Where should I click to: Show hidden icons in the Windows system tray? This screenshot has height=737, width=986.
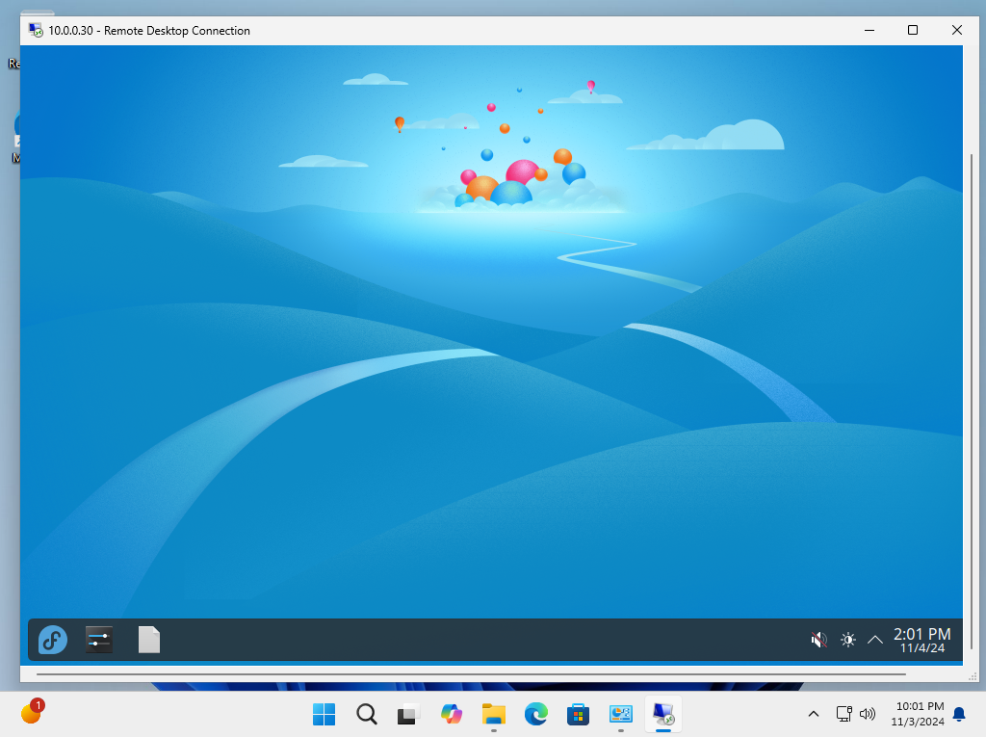point(813,714)
